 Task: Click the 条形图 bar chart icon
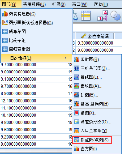pyautogui.click(x=77, y=59)
